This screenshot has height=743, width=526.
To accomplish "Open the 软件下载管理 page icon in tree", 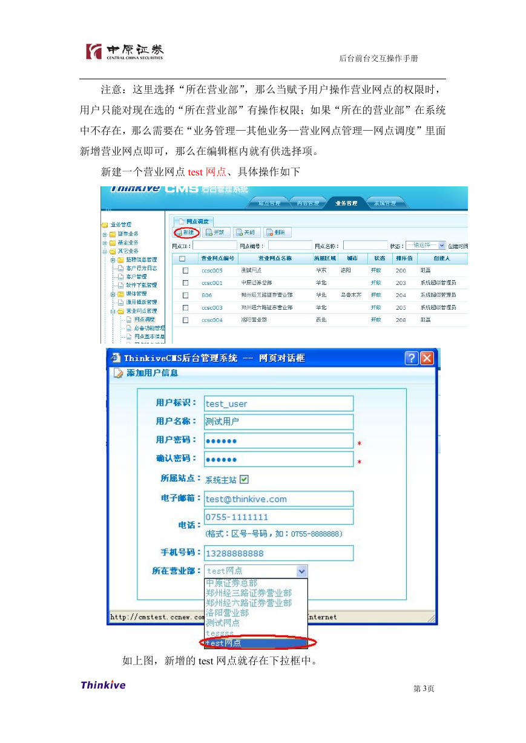I will (121, 285).
